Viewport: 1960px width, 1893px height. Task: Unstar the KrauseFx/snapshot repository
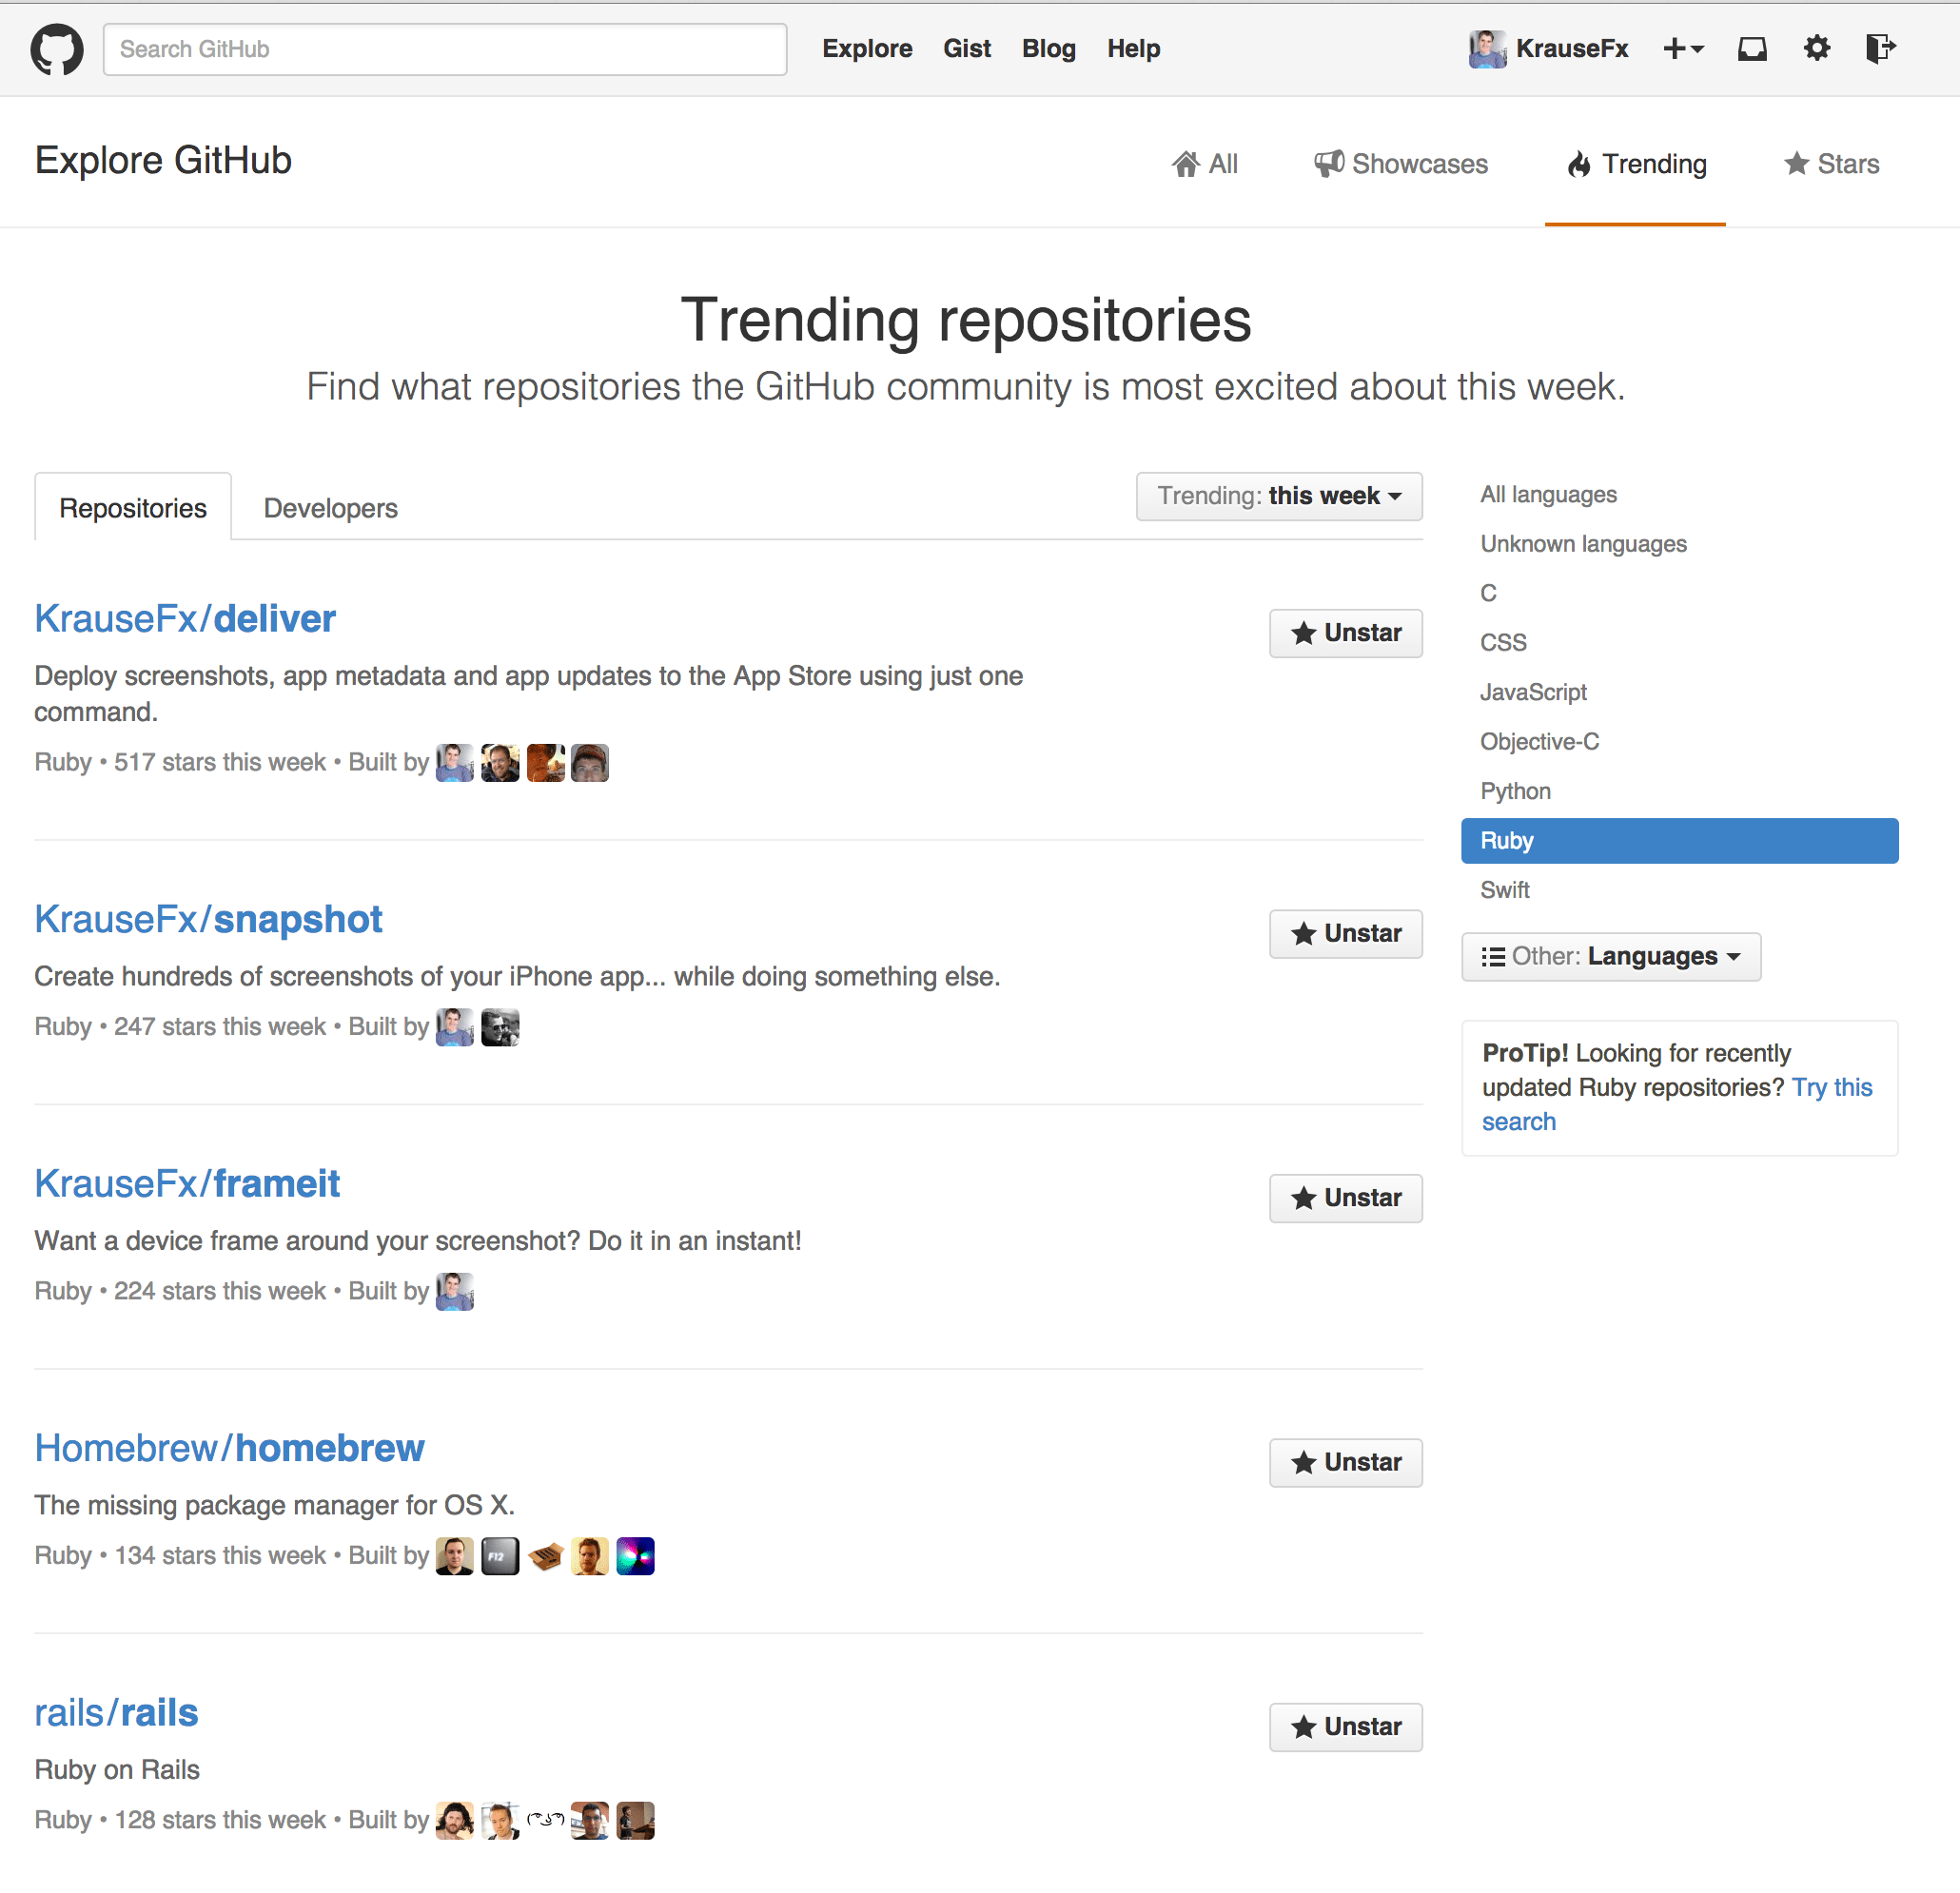[1346, 933]
